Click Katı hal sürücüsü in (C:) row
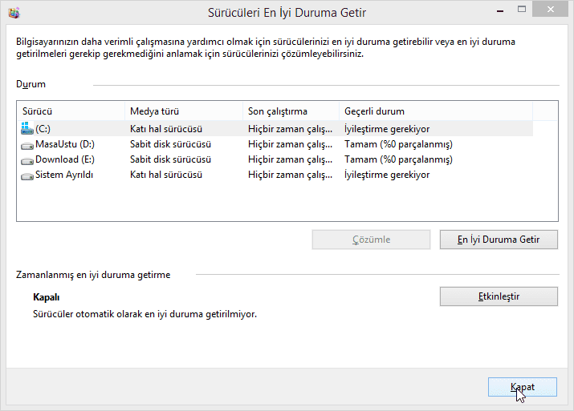This screenshot has width=574, height=411. 166,129
